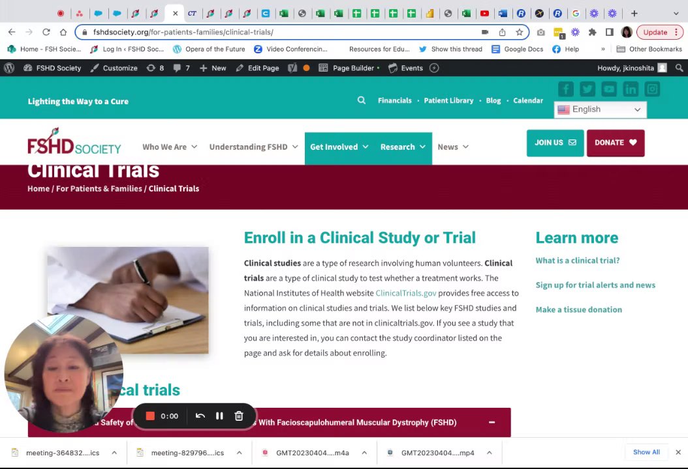The width and height of the screenshot is (688, 469).
Task: Visit FSHD Society Instagram page icon
Action: [x=652, y=89]
